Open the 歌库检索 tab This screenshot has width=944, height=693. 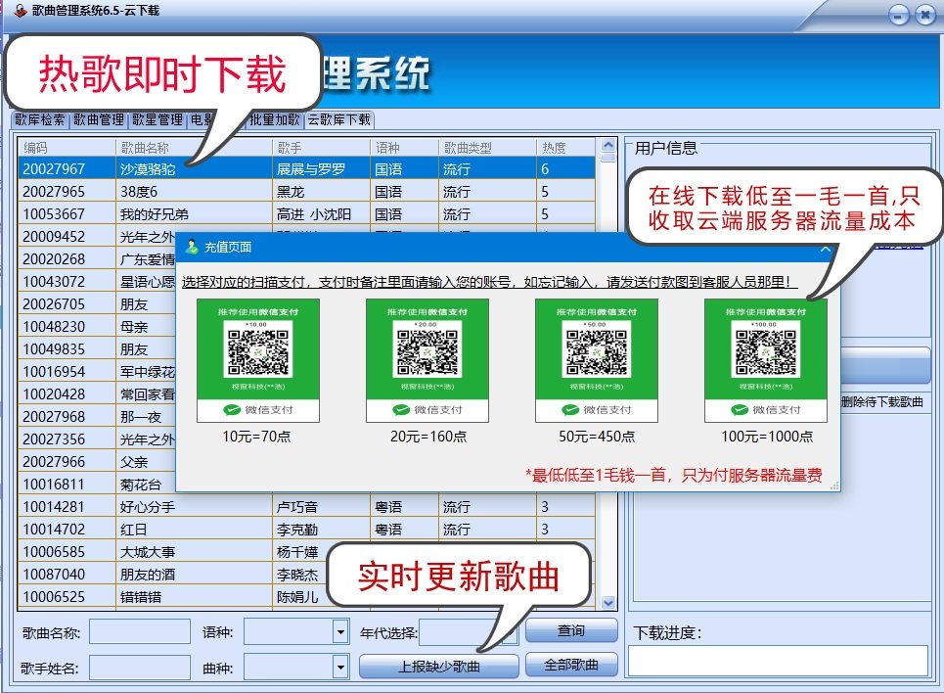coord(40,120)
